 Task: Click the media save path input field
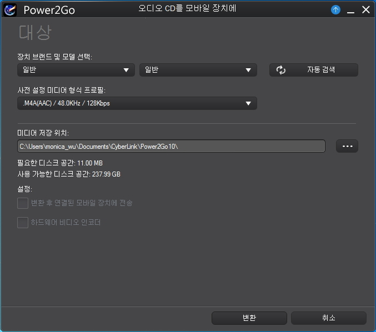(171, 146)
